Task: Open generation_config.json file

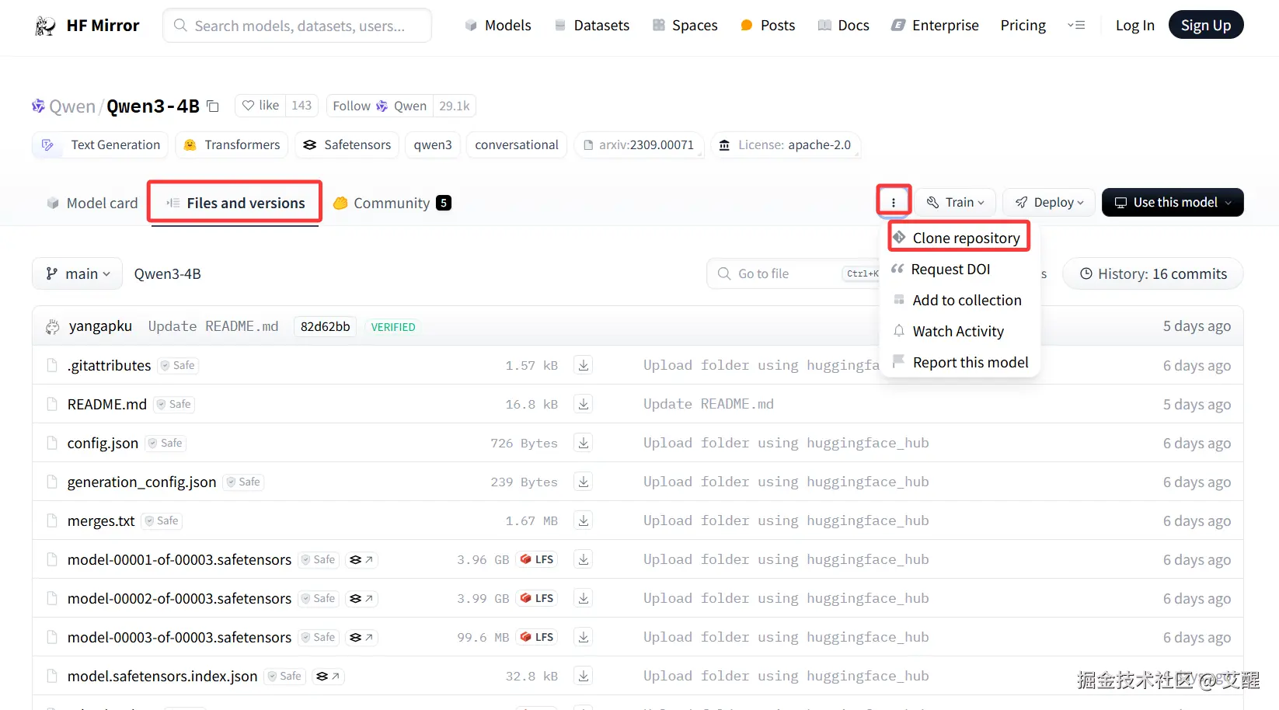Action: tap(141, 482)
